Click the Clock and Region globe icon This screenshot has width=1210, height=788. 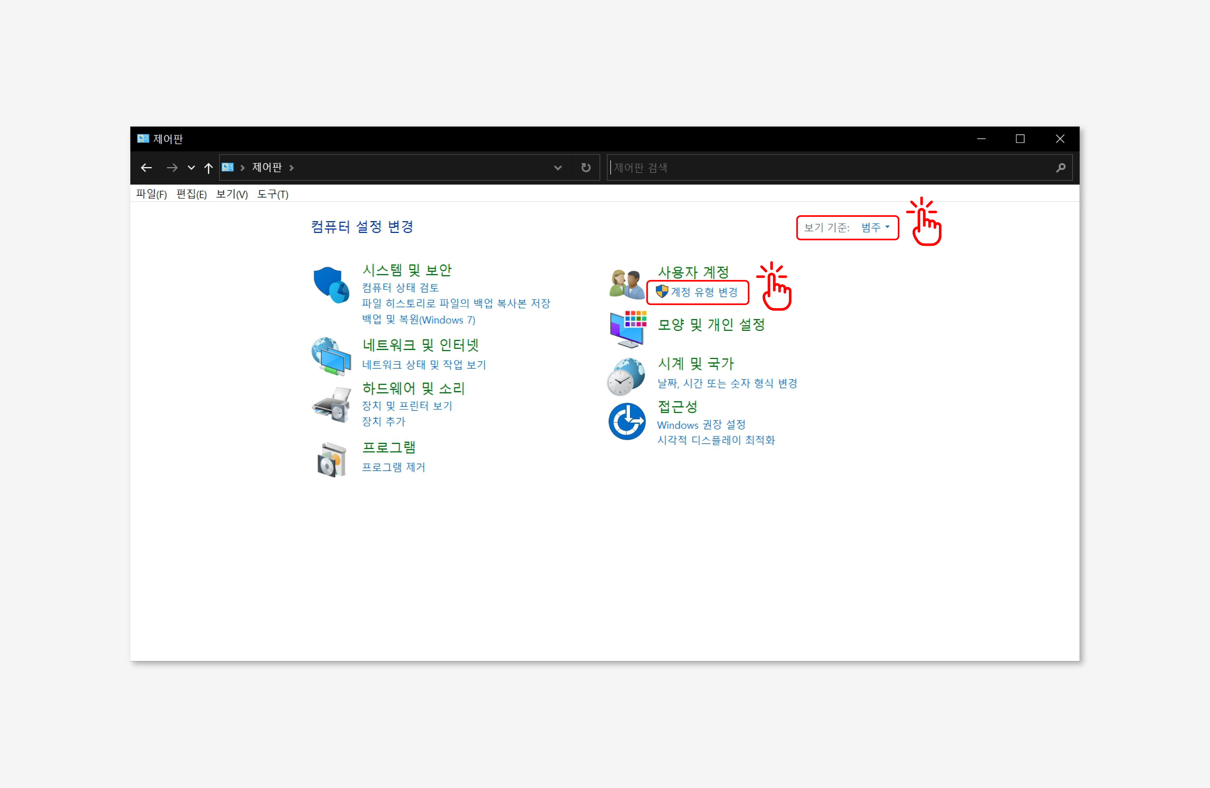[x=626, y=377]
